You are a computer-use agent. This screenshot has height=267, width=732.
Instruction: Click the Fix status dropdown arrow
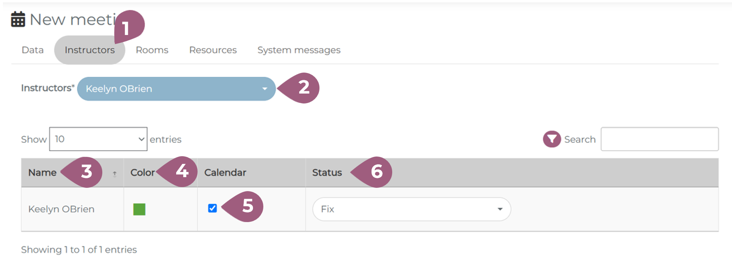(500, 209)
